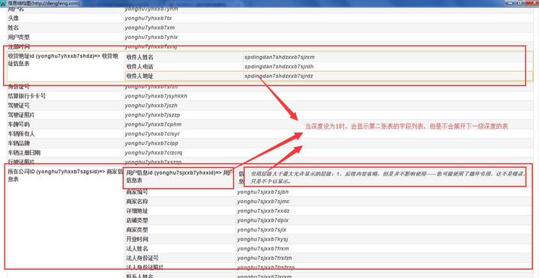Click the 商家名称 field label
The height and width of the screenshot is (278, 539).
(137, 201)
